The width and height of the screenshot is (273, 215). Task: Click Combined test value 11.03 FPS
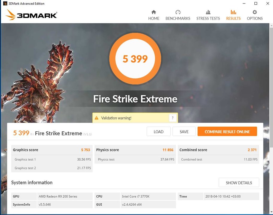pyautogui.click(x=251, y=159)
